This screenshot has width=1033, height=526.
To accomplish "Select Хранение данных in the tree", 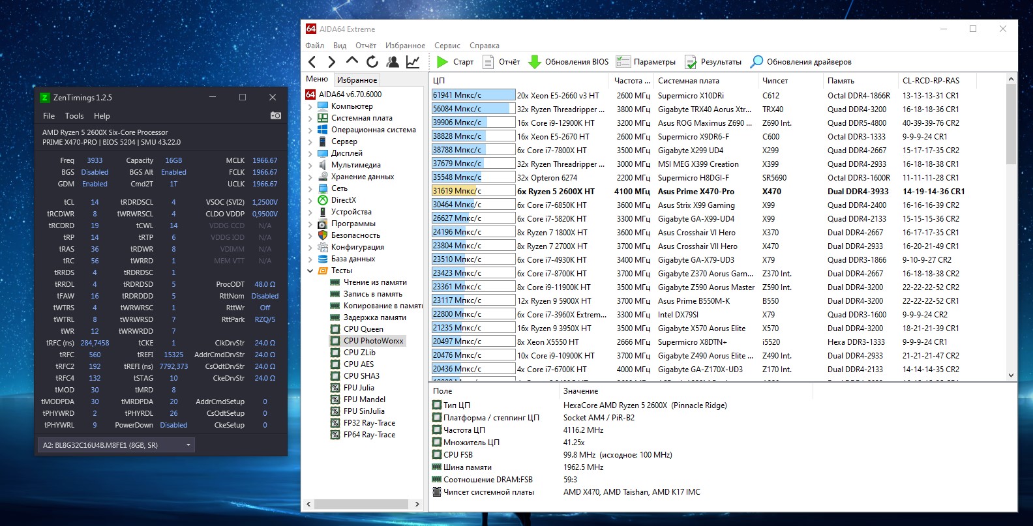I will [x=363, y=177].
